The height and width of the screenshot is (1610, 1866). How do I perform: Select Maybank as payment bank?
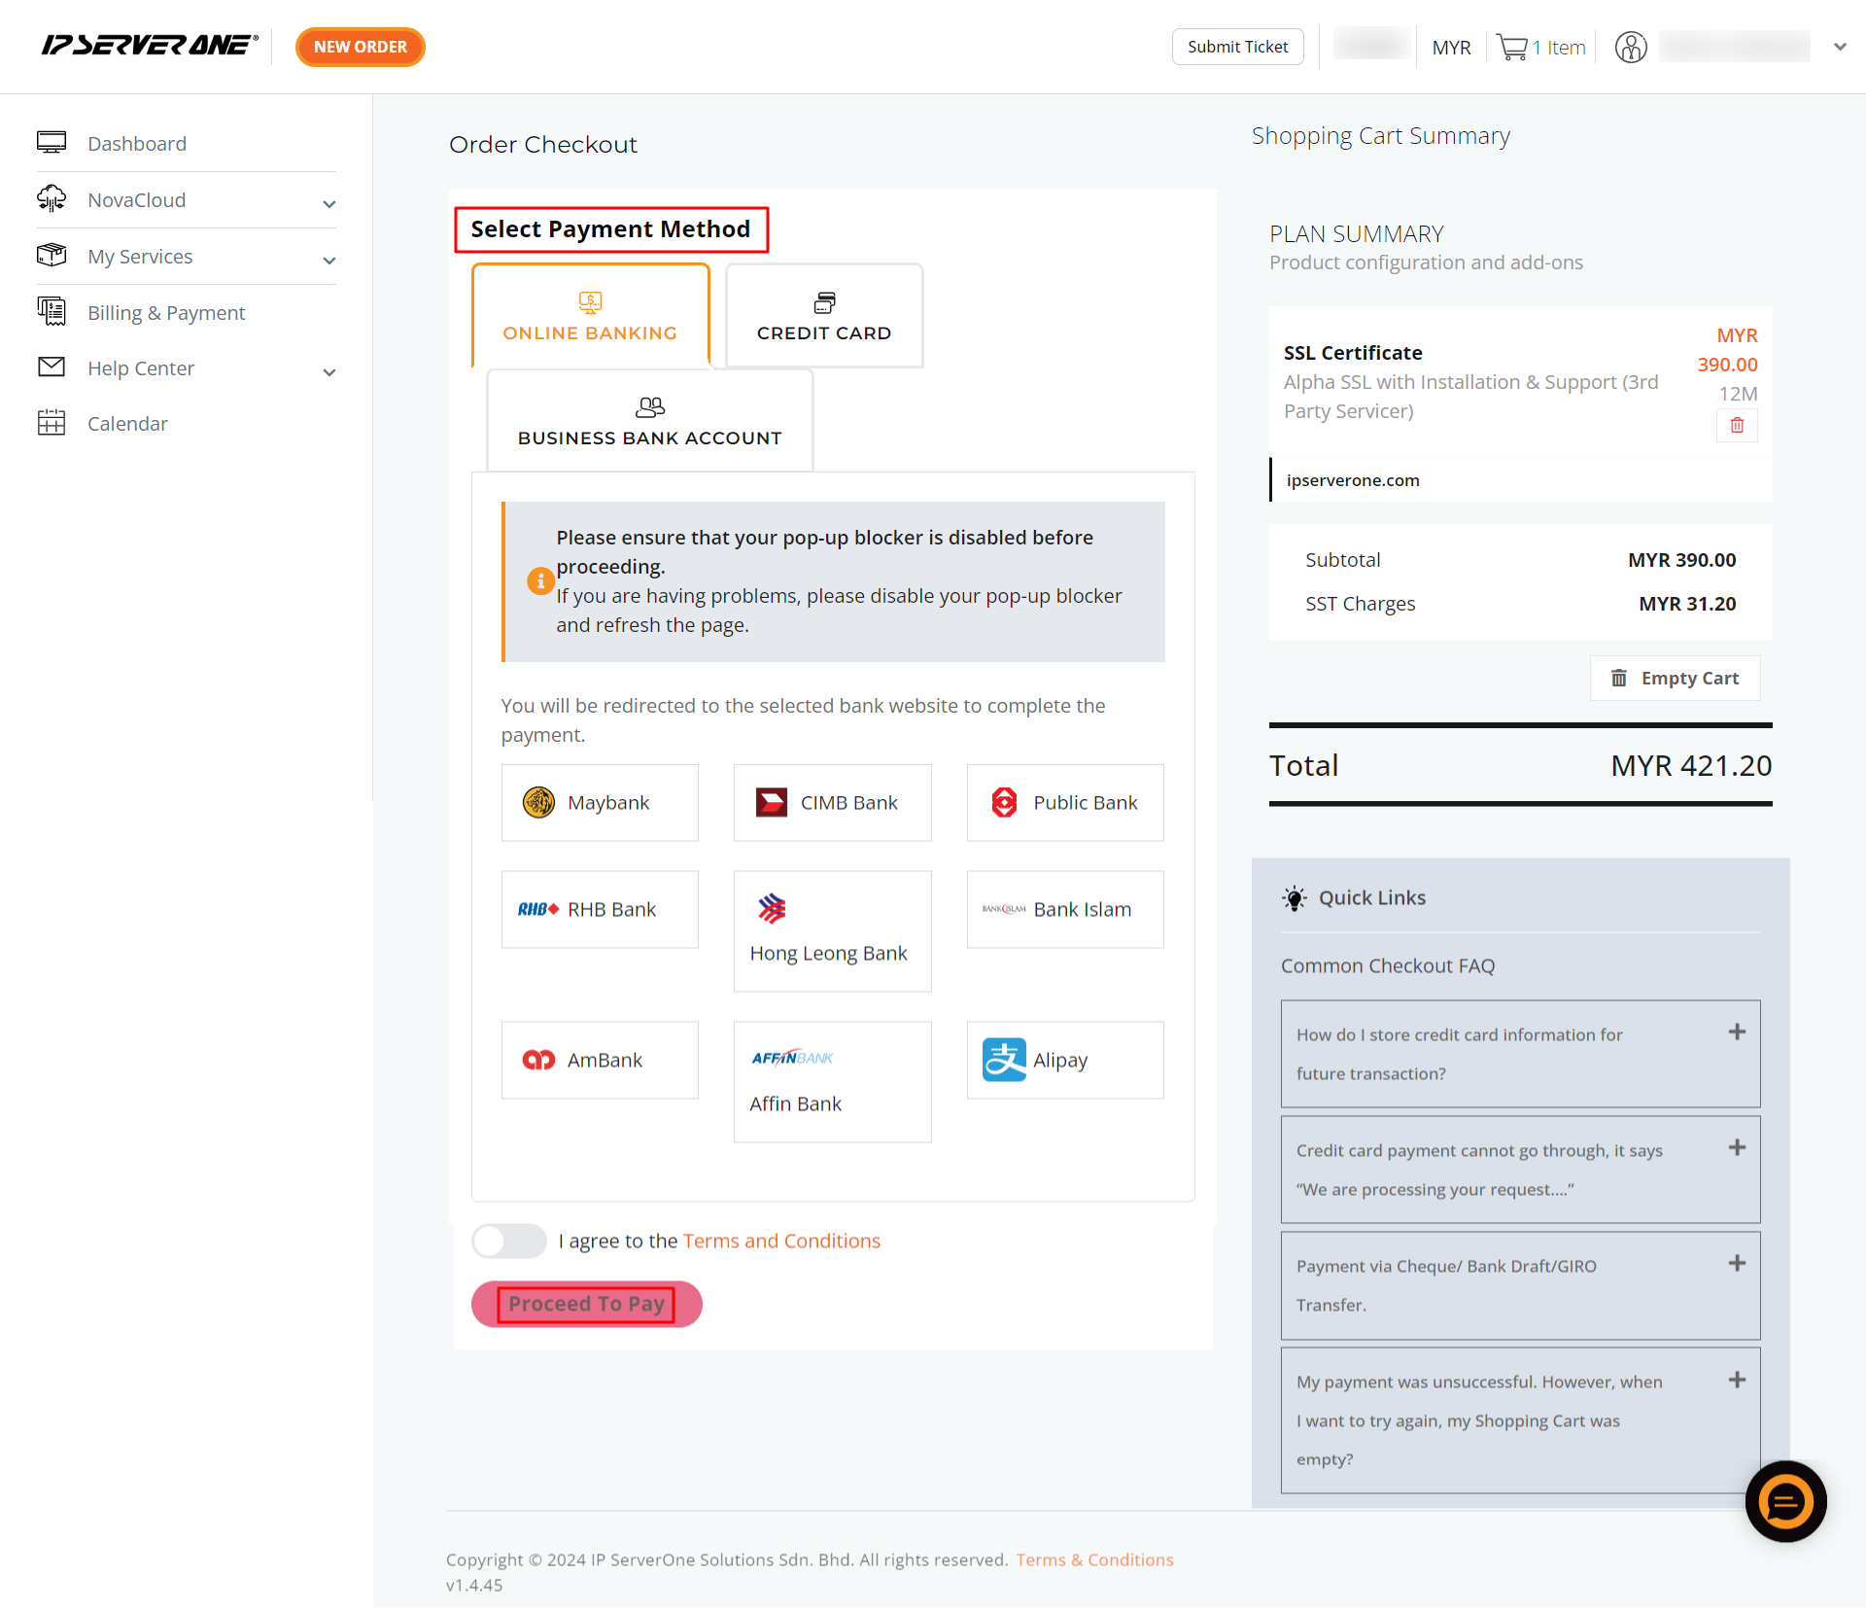pyautogui.click(x=600, y=803)
